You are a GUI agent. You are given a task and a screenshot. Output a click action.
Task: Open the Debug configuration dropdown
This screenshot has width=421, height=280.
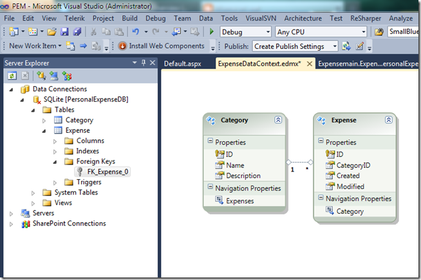(268, 32)
